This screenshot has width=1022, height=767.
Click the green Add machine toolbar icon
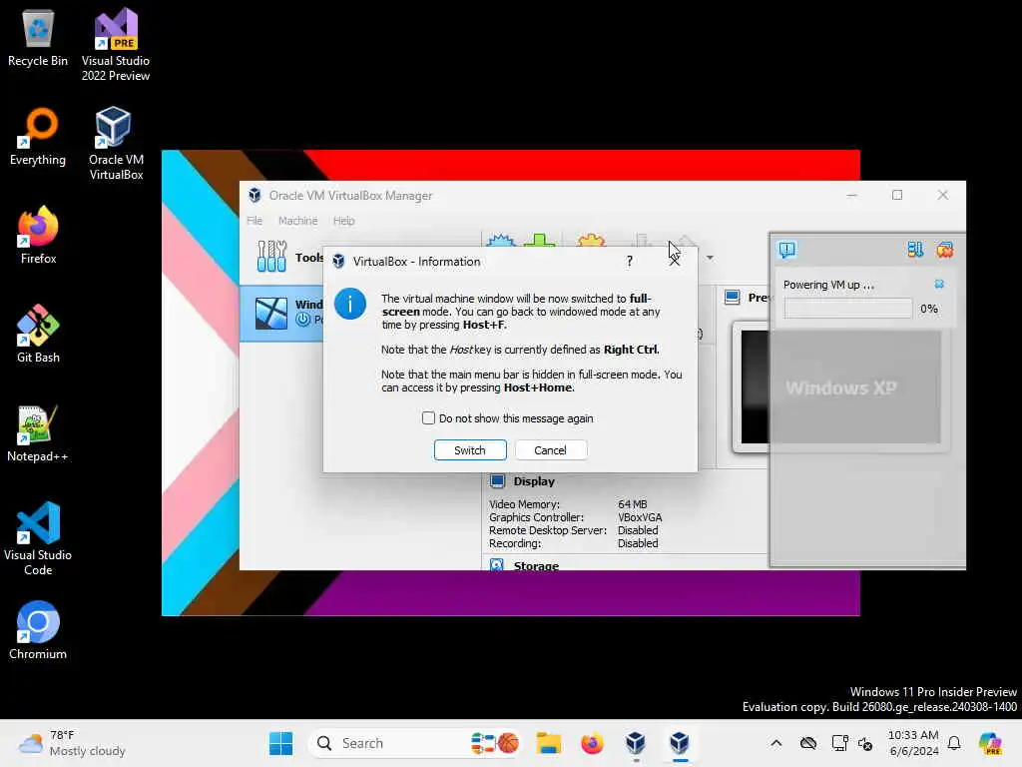tap(540, 240)
